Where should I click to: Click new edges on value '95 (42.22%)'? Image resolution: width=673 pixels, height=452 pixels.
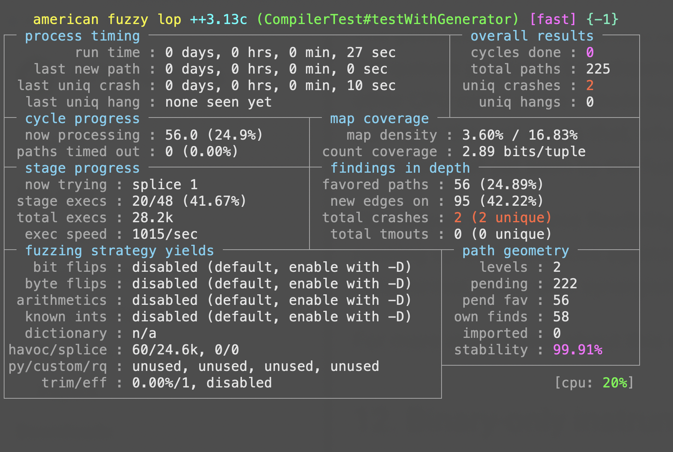point(499,201)
